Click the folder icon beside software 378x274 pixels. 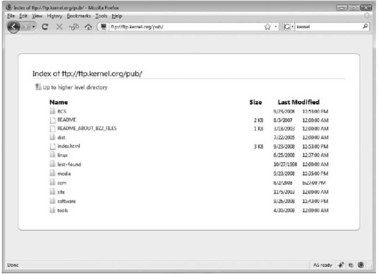pyautogui.click(x=52, y=201)
